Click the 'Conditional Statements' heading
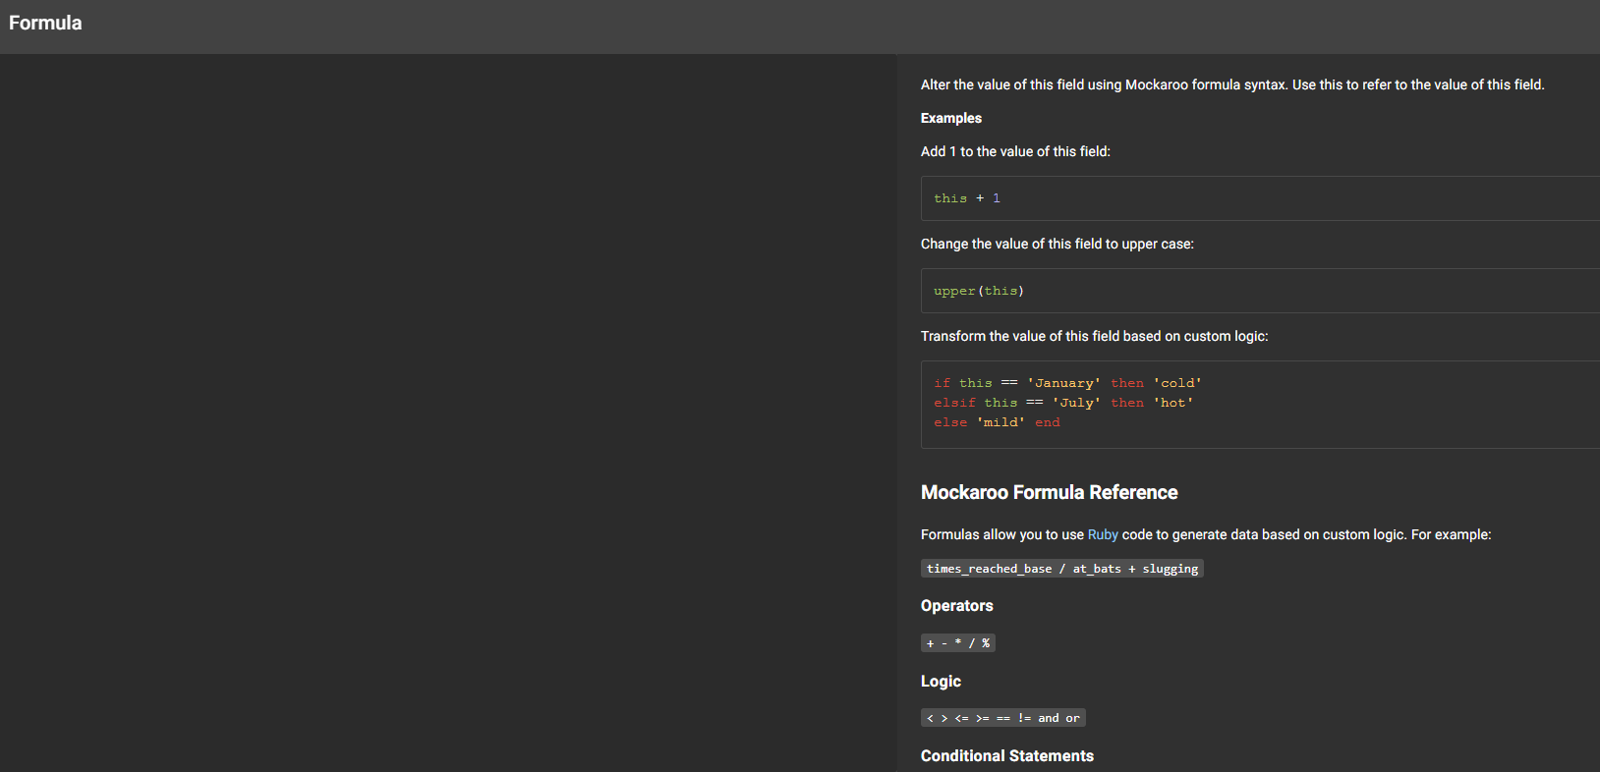1600x772 pixels. [x=1007, y=756]
